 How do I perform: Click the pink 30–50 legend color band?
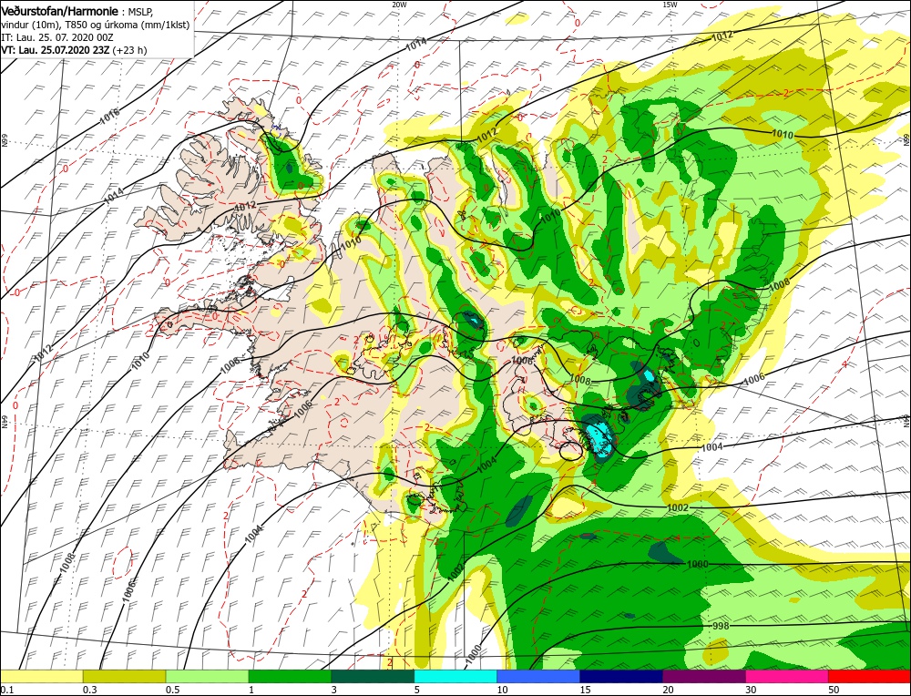coord(787,676)
